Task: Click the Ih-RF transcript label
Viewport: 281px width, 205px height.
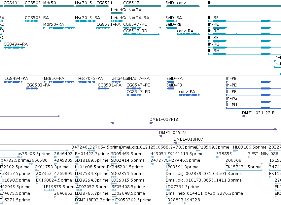Action: pos(213,38)
